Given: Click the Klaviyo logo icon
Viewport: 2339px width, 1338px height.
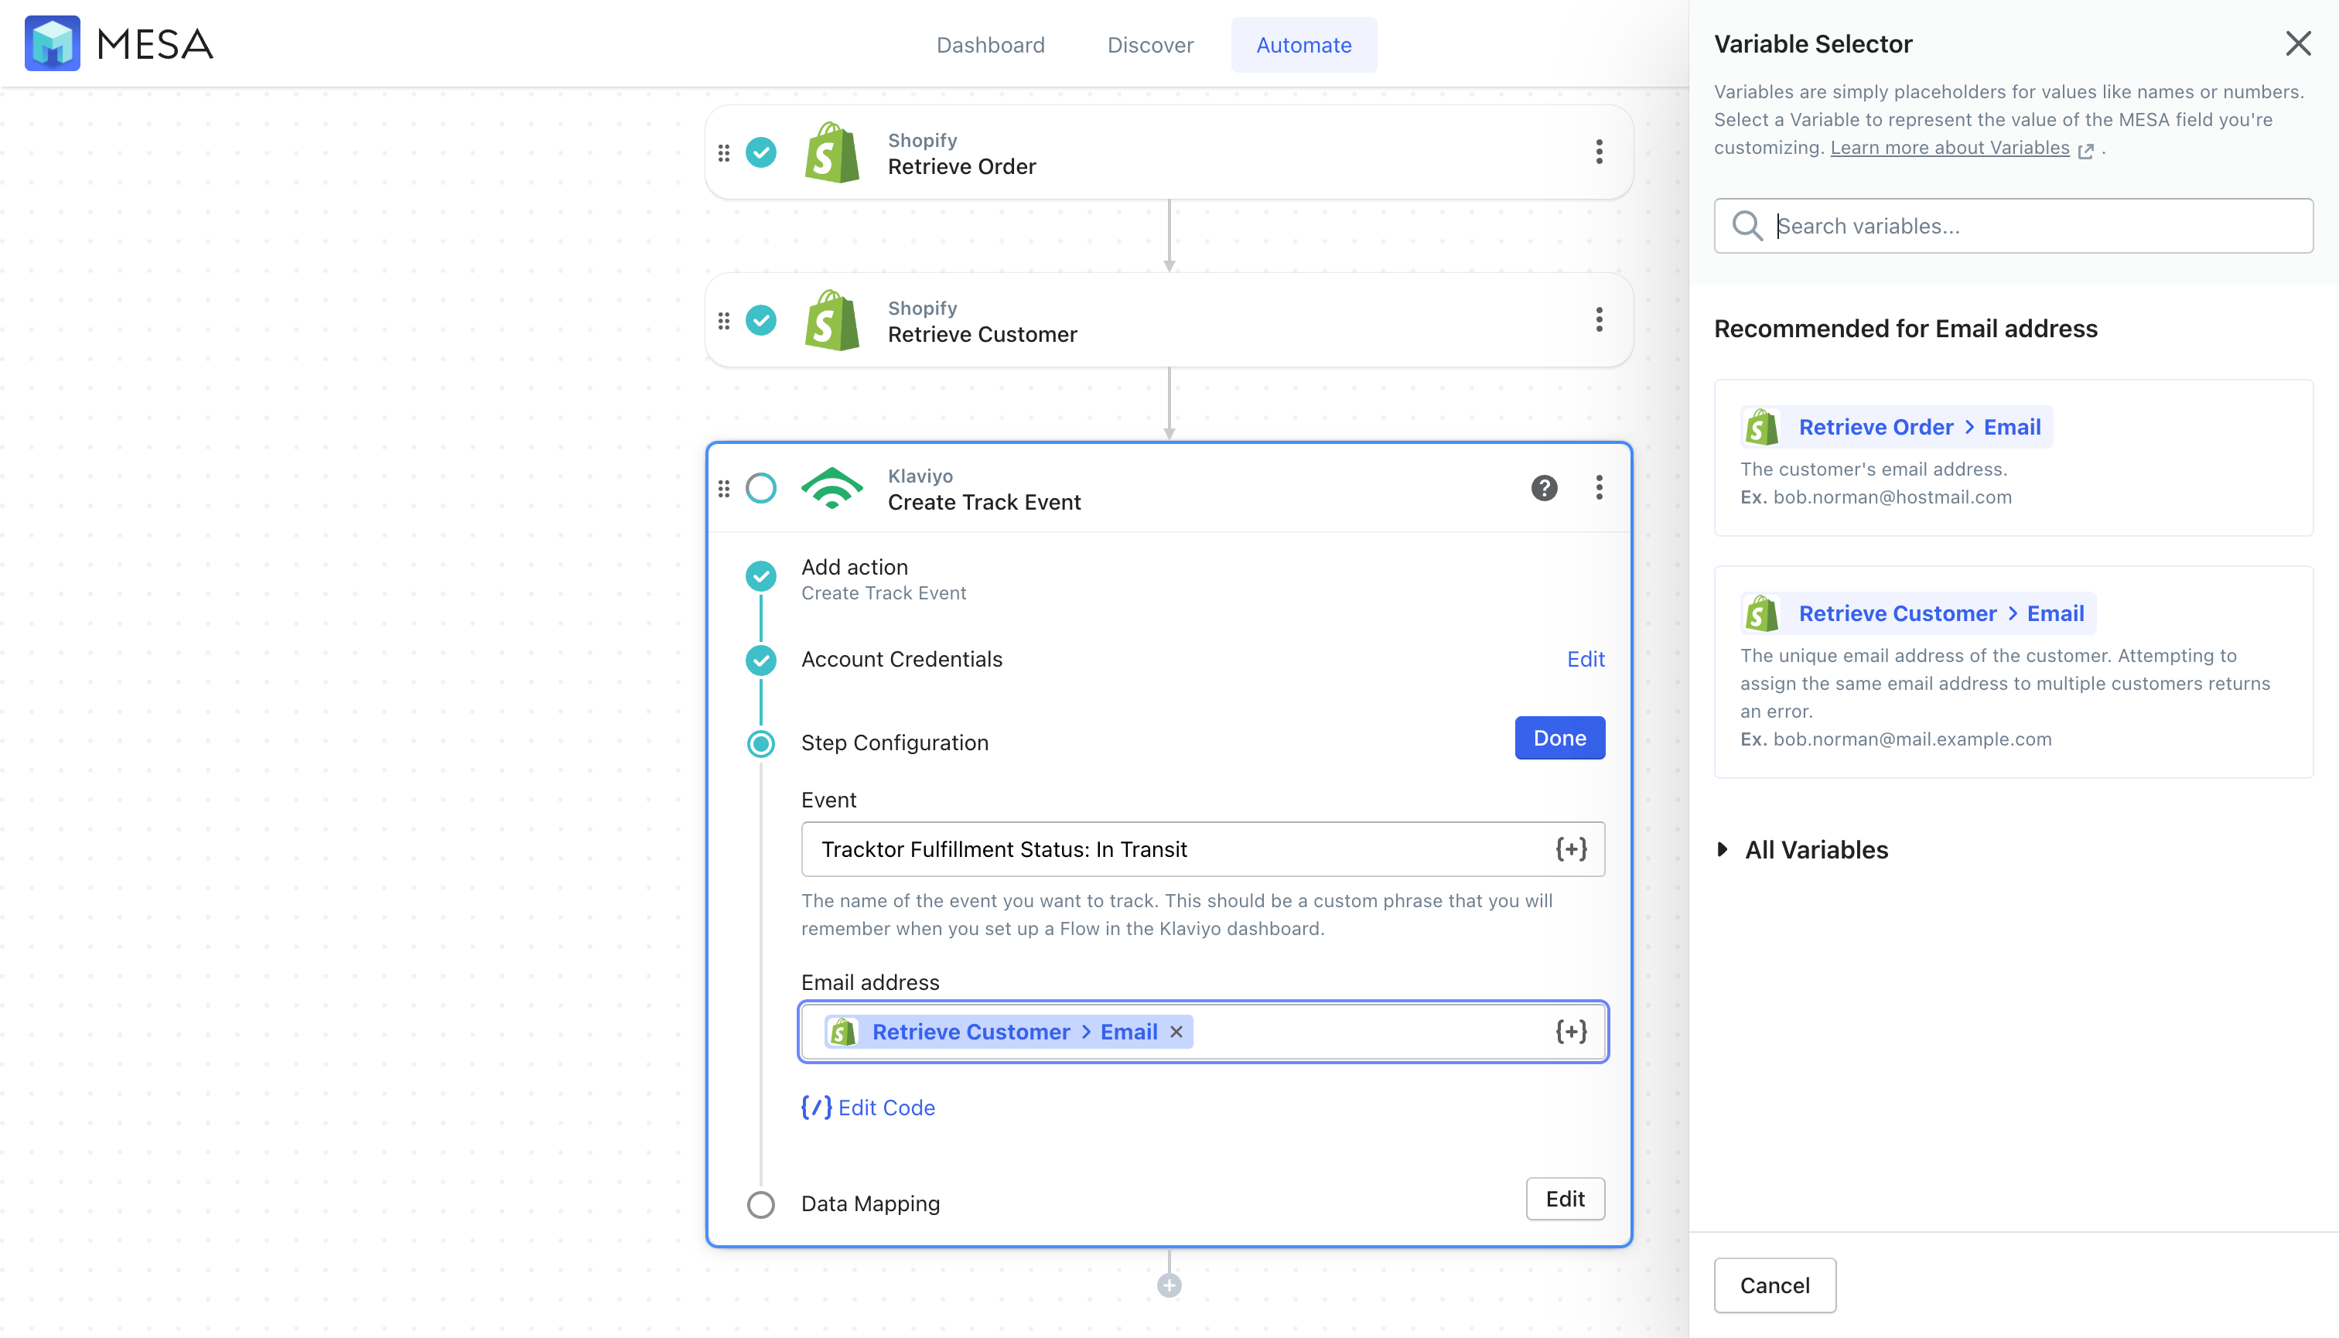Looking at the screenshot, I should [831, 488].
